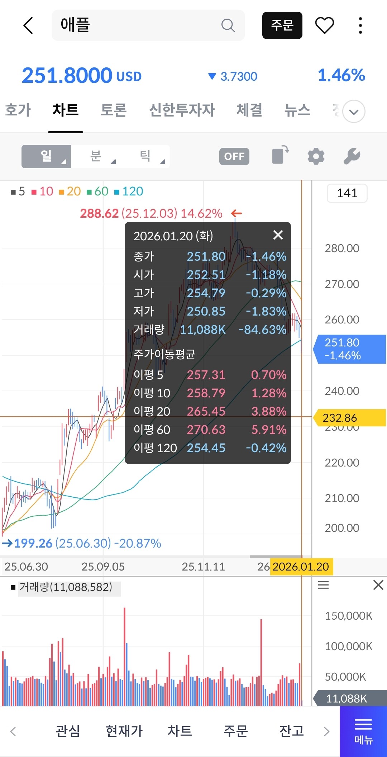Toggle the OFF switch in chart toolbar
This screenshot has width=387, height=757.
pyautogui.click(x=234, y=156)
